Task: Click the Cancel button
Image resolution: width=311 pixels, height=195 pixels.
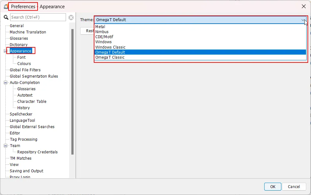Action: tap(294, 186)
